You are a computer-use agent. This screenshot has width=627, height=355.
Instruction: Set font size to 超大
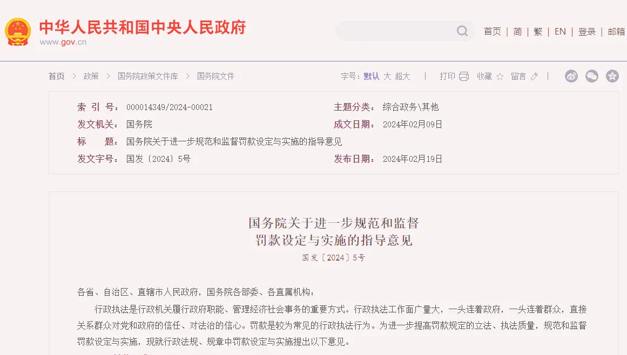[402, 76]
